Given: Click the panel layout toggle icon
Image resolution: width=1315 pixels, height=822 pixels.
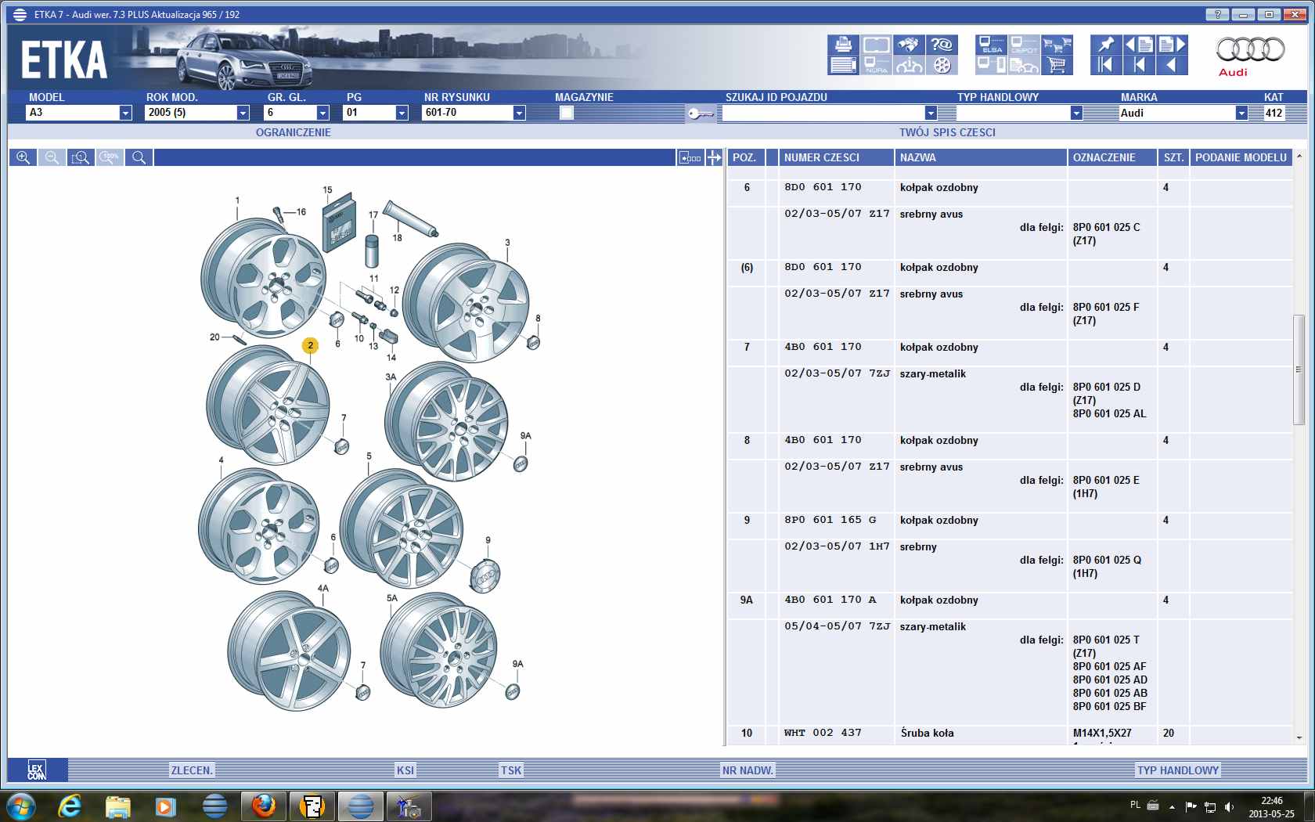Looking at the screenshot, I should click(x=690, y=157).
